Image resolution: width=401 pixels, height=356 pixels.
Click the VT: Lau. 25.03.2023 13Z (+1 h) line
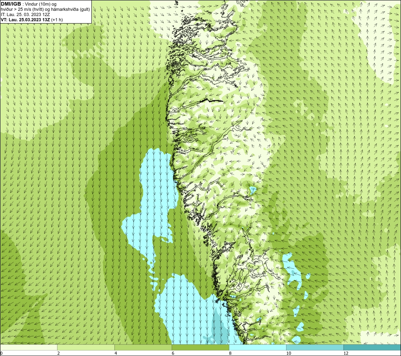point(32,20)
